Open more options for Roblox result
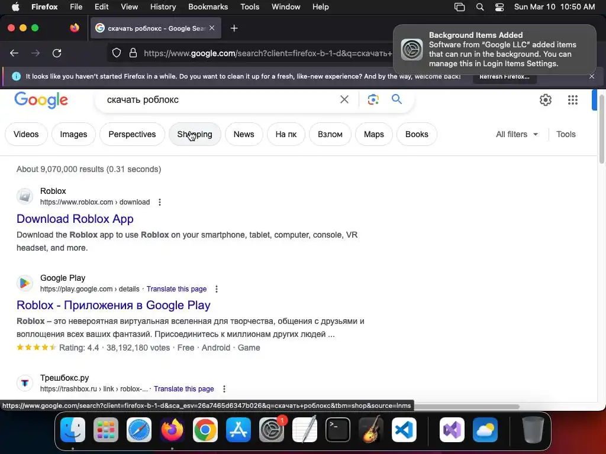The image size is (606, 454). click(x=160, y=202)
